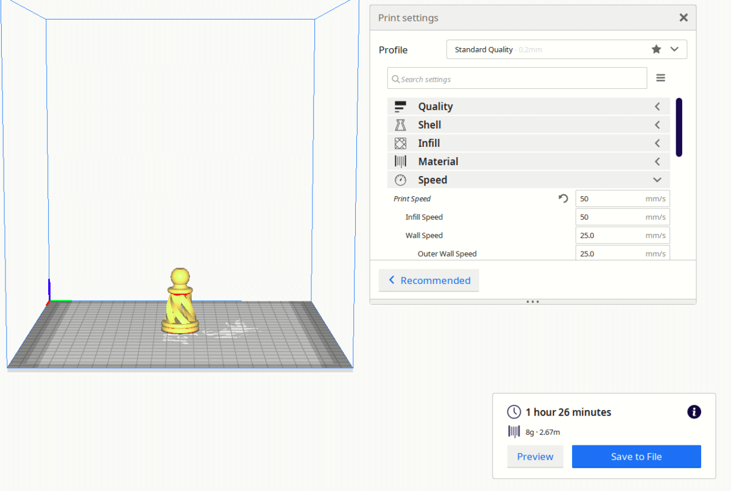Click the material usage icon next to 8g
Screen dimensions: 731x491
(x=514, y=432)
